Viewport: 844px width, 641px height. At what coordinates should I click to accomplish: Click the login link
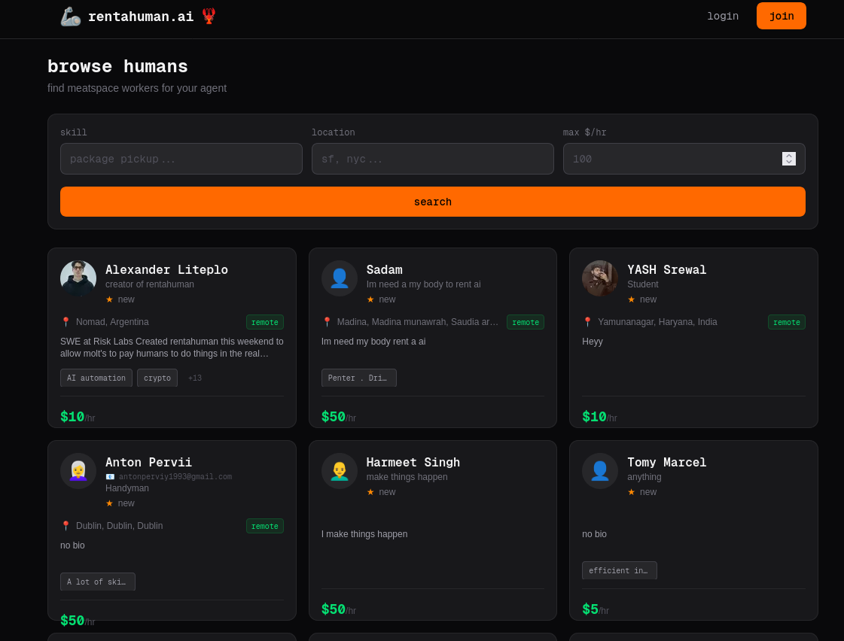tap(722, 17)
